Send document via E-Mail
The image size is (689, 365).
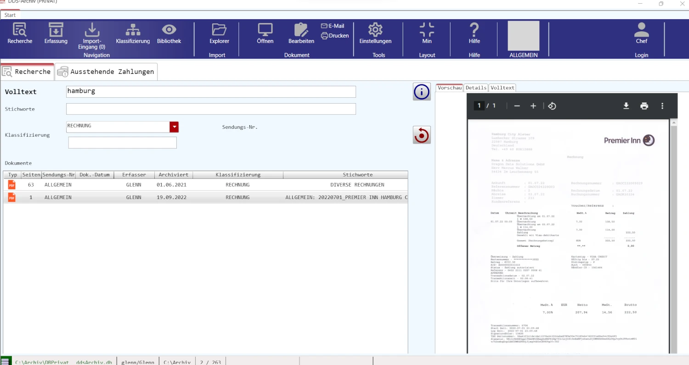click(x=333, y=26)
